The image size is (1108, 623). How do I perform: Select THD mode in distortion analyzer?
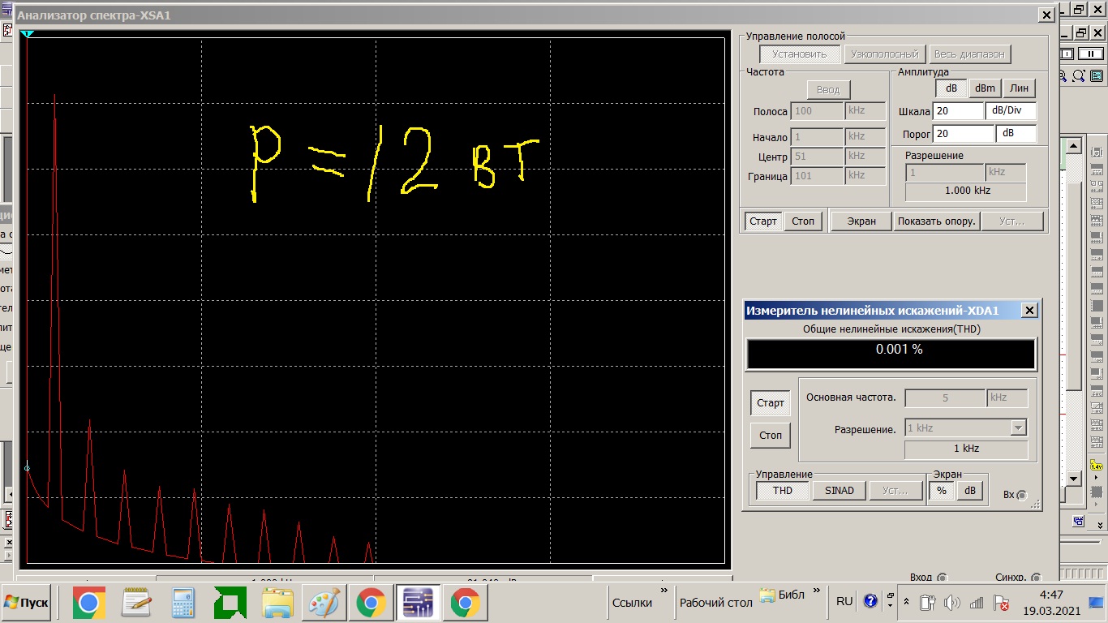point(783,490)
